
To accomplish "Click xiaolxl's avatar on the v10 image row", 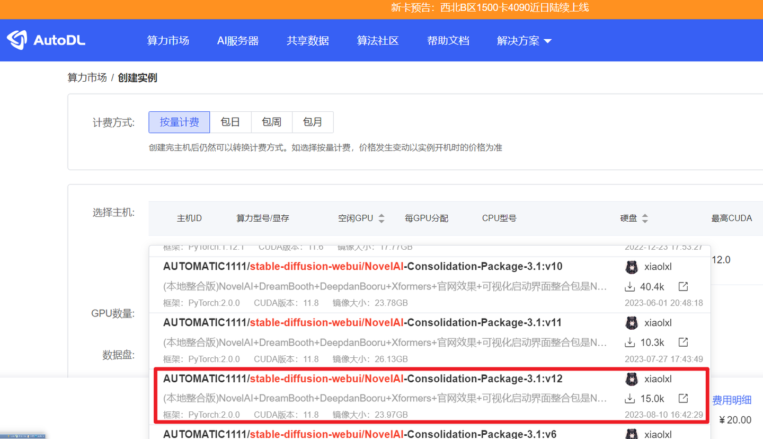I will point(632,267).
